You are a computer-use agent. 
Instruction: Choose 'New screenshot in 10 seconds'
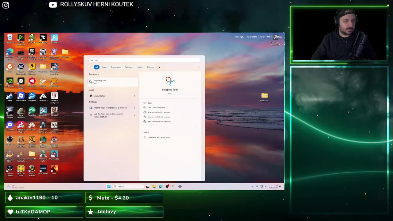tap(159, 122)
